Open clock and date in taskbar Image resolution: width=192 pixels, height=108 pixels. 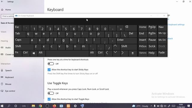[x=181, y=106]
